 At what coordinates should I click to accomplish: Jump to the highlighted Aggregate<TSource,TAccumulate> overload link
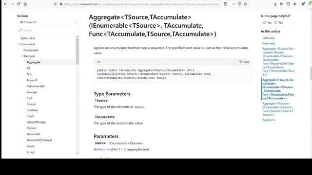pyautogui.click(x=278, y=89)
